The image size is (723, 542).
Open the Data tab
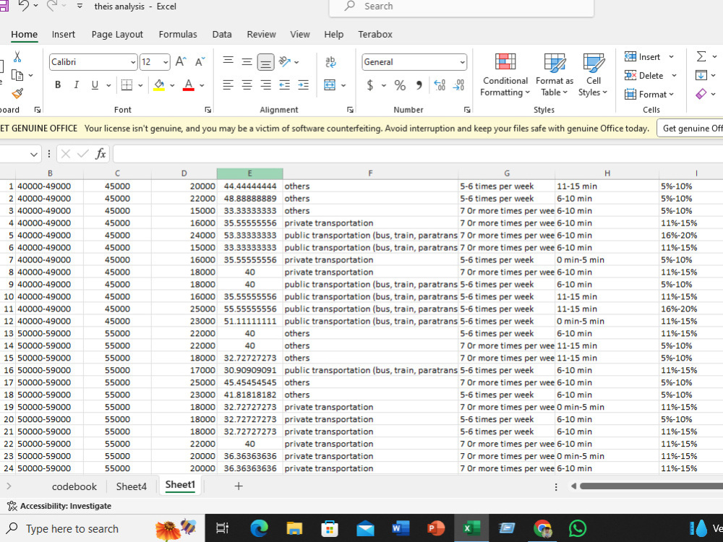[x=222, y=35]
